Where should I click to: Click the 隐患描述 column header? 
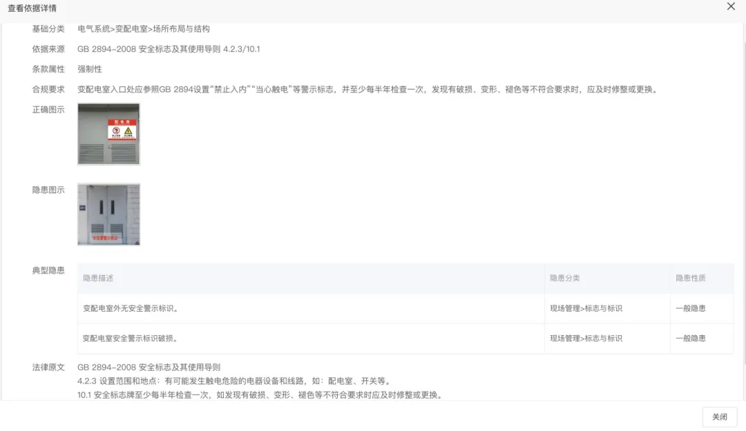(98, 279)
